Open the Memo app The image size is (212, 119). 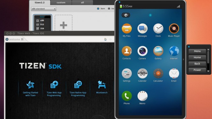click(x=142, y=96)
